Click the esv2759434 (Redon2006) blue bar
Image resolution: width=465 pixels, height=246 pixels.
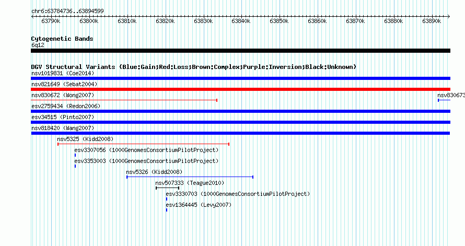coord(240,111)
